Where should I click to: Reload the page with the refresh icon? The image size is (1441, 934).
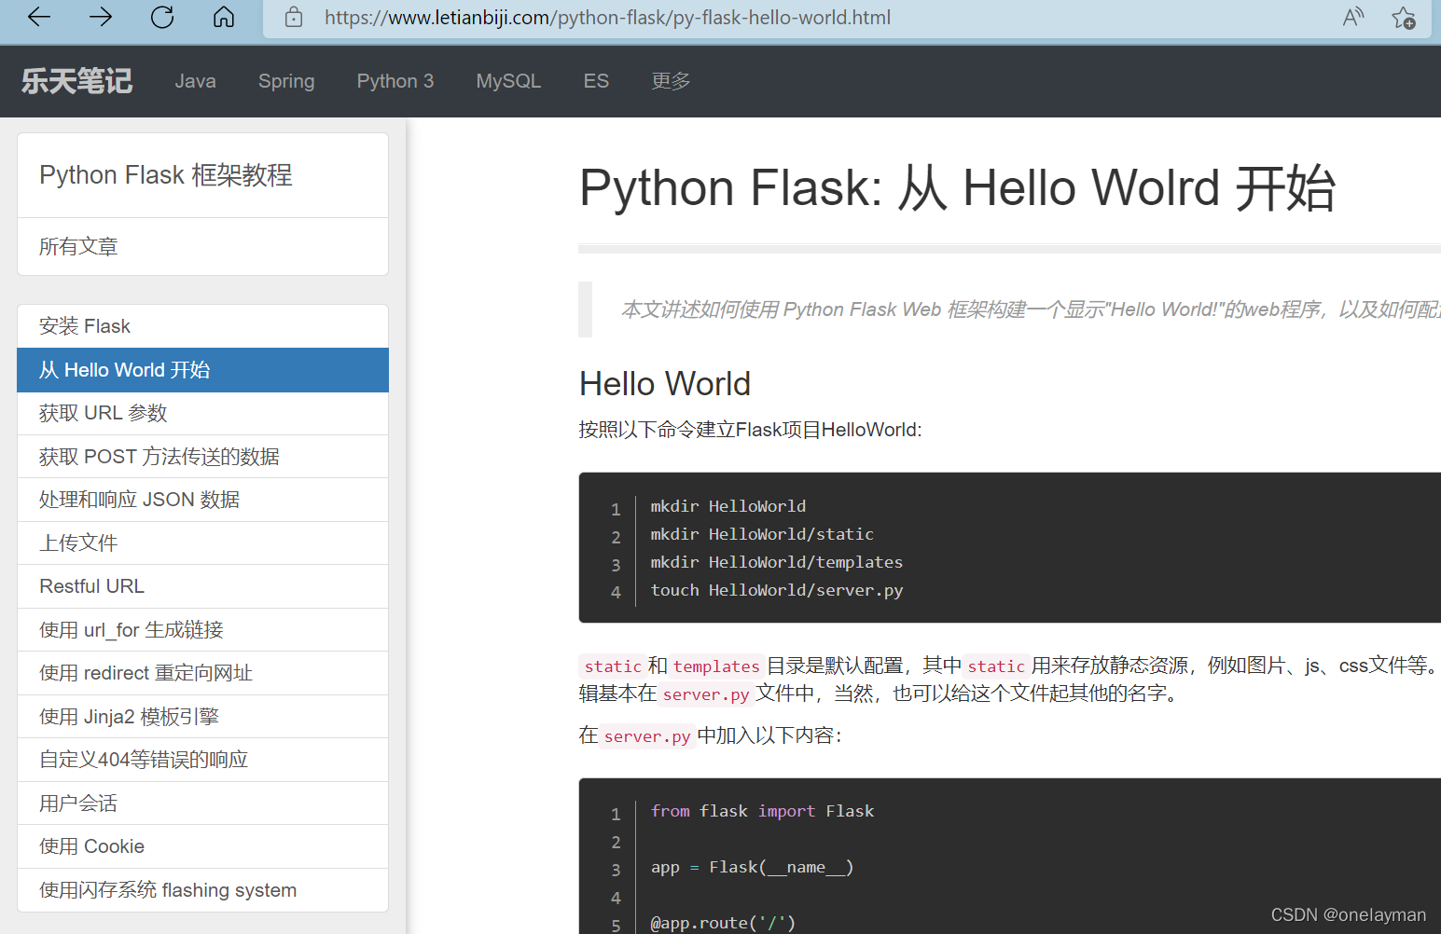[x=162, y=17]
